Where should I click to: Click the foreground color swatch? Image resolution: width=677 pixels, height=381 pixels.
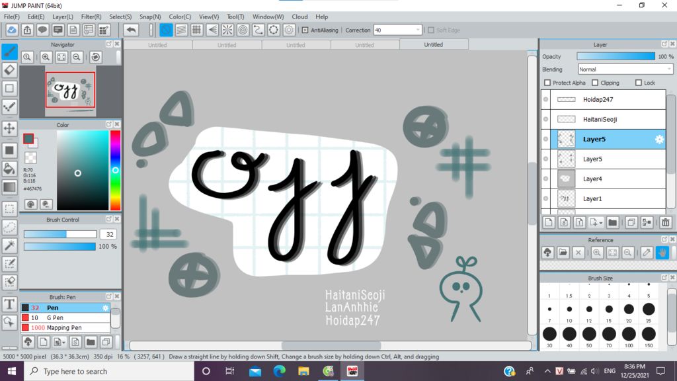click(x=28, y=139)
